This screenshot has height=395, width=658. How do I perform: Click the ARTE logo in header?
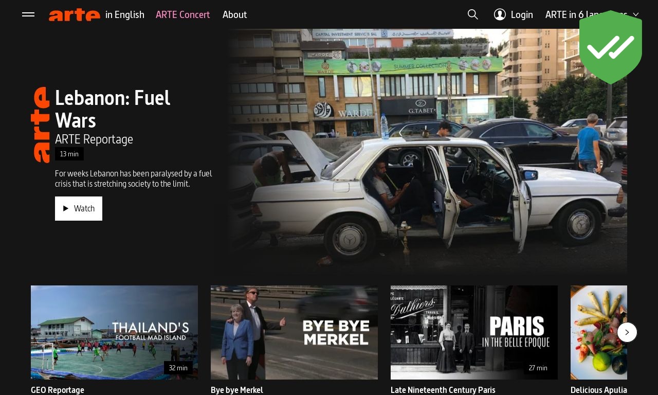point(75,14)
